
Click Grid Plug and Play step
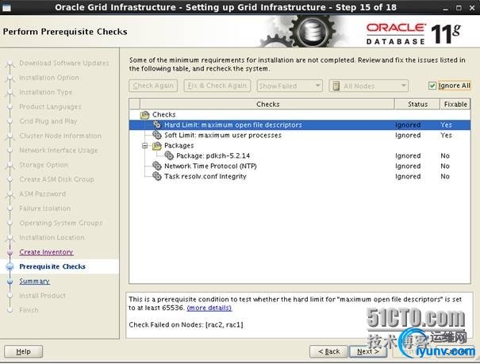pyautogui.click(x=48, y=121)
